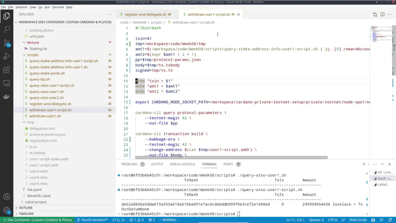Toggle the panel maximize chevron in terminal bar
Screen dimensions: 396x223
[382, 164]
